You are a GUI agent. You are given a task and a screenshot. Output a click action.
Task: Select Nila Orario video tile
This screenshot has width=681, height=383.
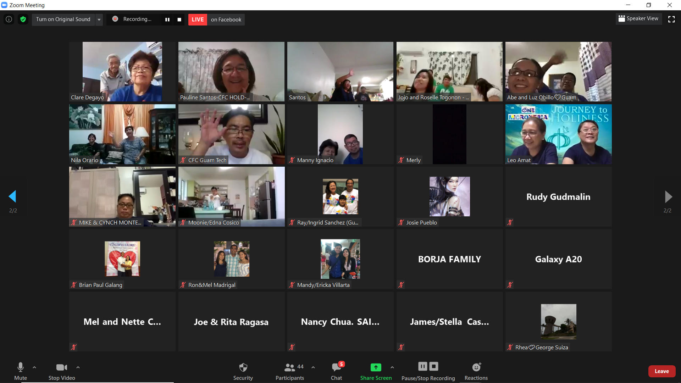tap(122, 134)
